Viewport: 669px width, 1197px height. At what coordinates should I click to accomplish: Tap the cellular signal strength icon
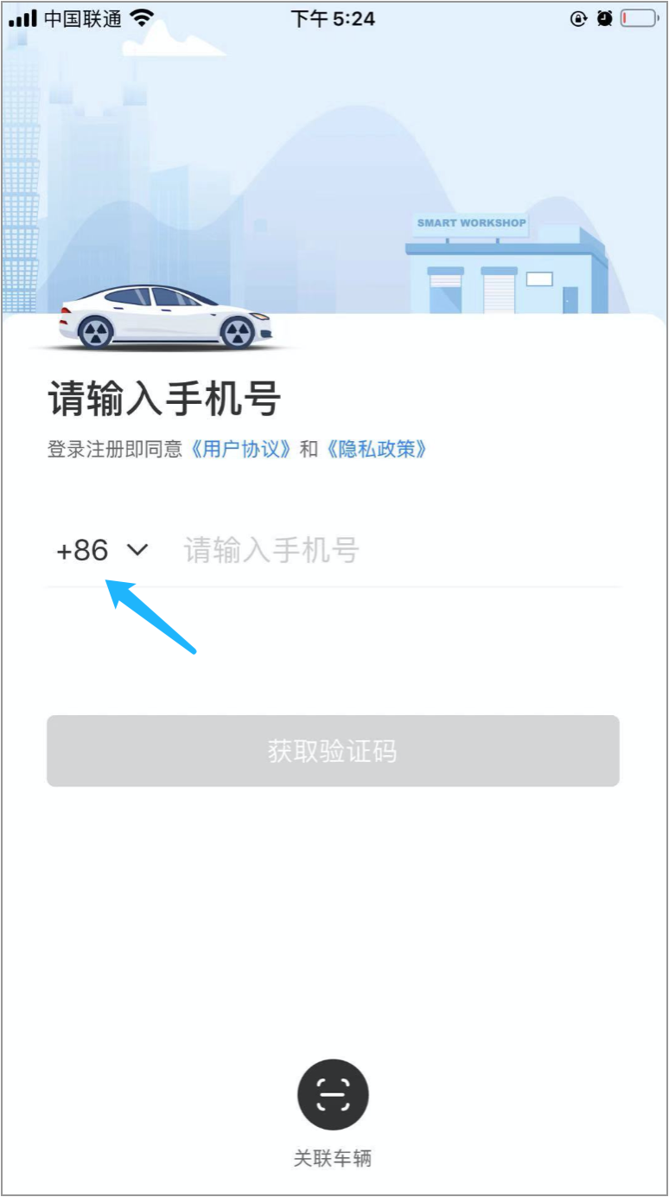coord(22,18)
